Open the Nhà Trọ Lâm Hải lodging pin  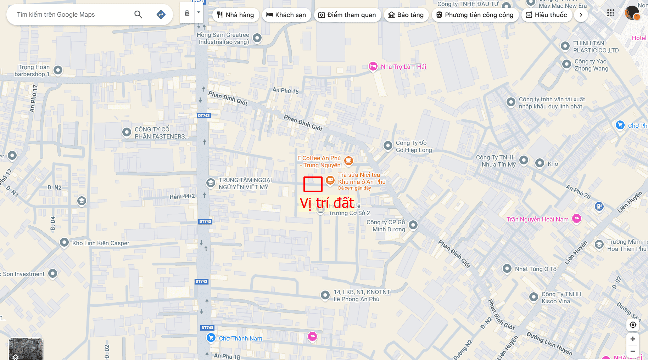pos(373,66)
